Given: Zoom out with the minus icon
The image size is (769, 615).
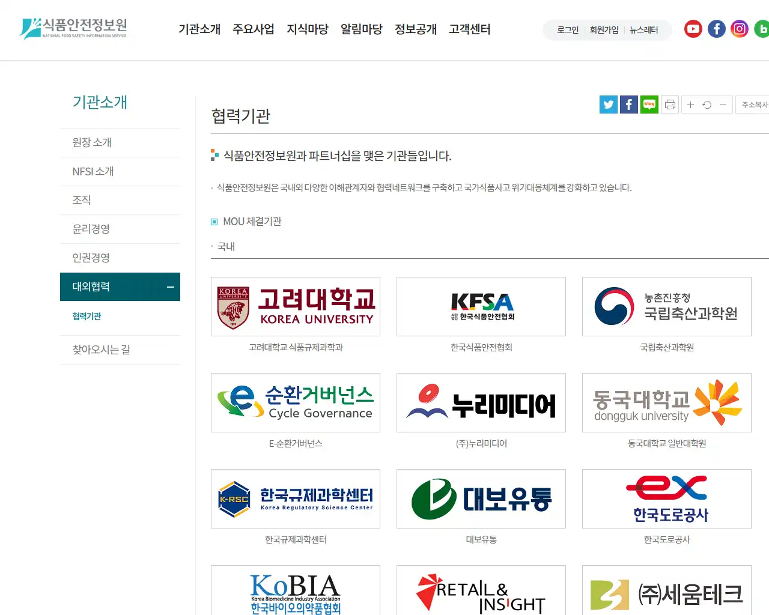Looking at the screenshot, I should (723, 105).
